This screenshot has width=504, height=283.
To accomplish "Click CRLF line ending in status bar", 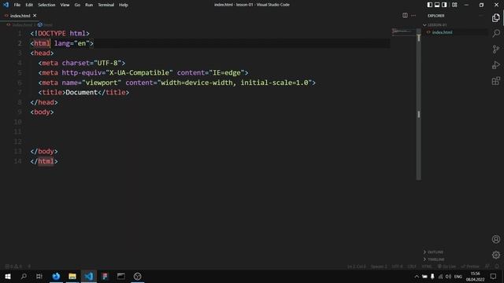I will pos(412,266).
